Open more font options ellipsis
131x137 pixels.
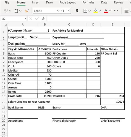point(116,11)
